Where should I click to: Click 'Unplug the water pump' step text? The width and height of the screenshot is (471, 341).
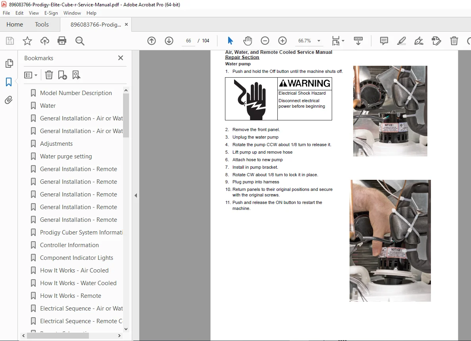[x=255, y=137]
